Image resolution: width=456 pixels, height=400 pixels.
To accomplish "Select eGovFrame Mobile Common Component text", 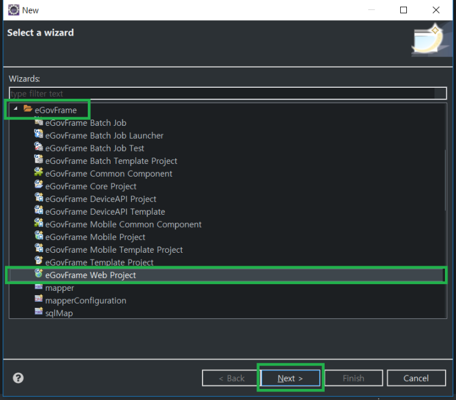I will click(x=123, y=225).
